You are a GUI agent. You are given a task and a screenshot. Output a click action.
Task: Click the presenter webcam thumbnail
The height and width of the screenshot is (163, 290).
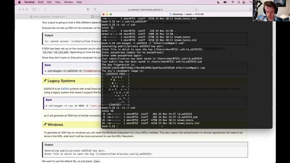pos(271,10)
